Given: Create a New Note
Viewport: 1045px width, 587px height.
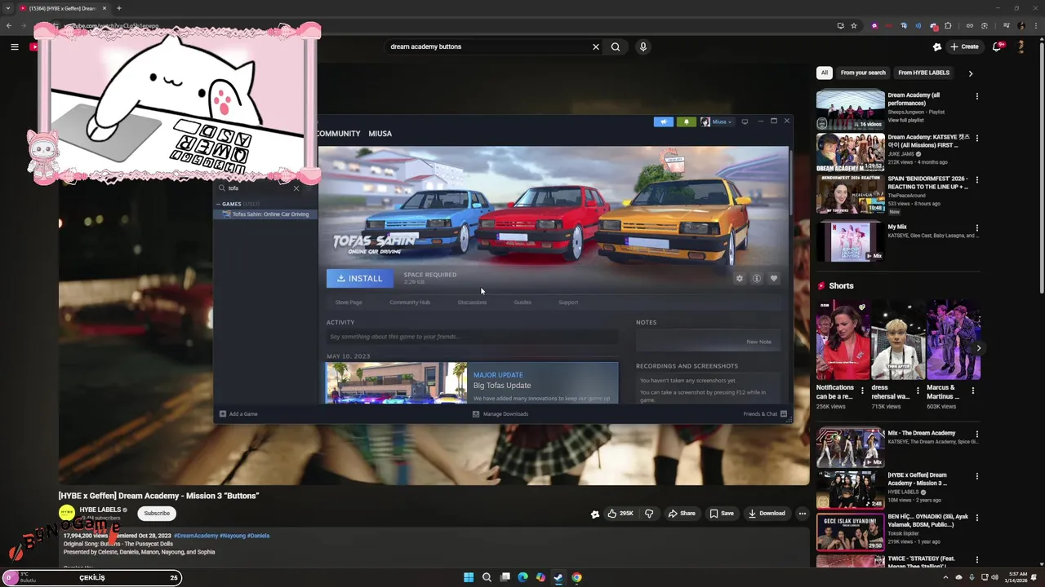Looking at the screenshot, I should click(758, 342).
